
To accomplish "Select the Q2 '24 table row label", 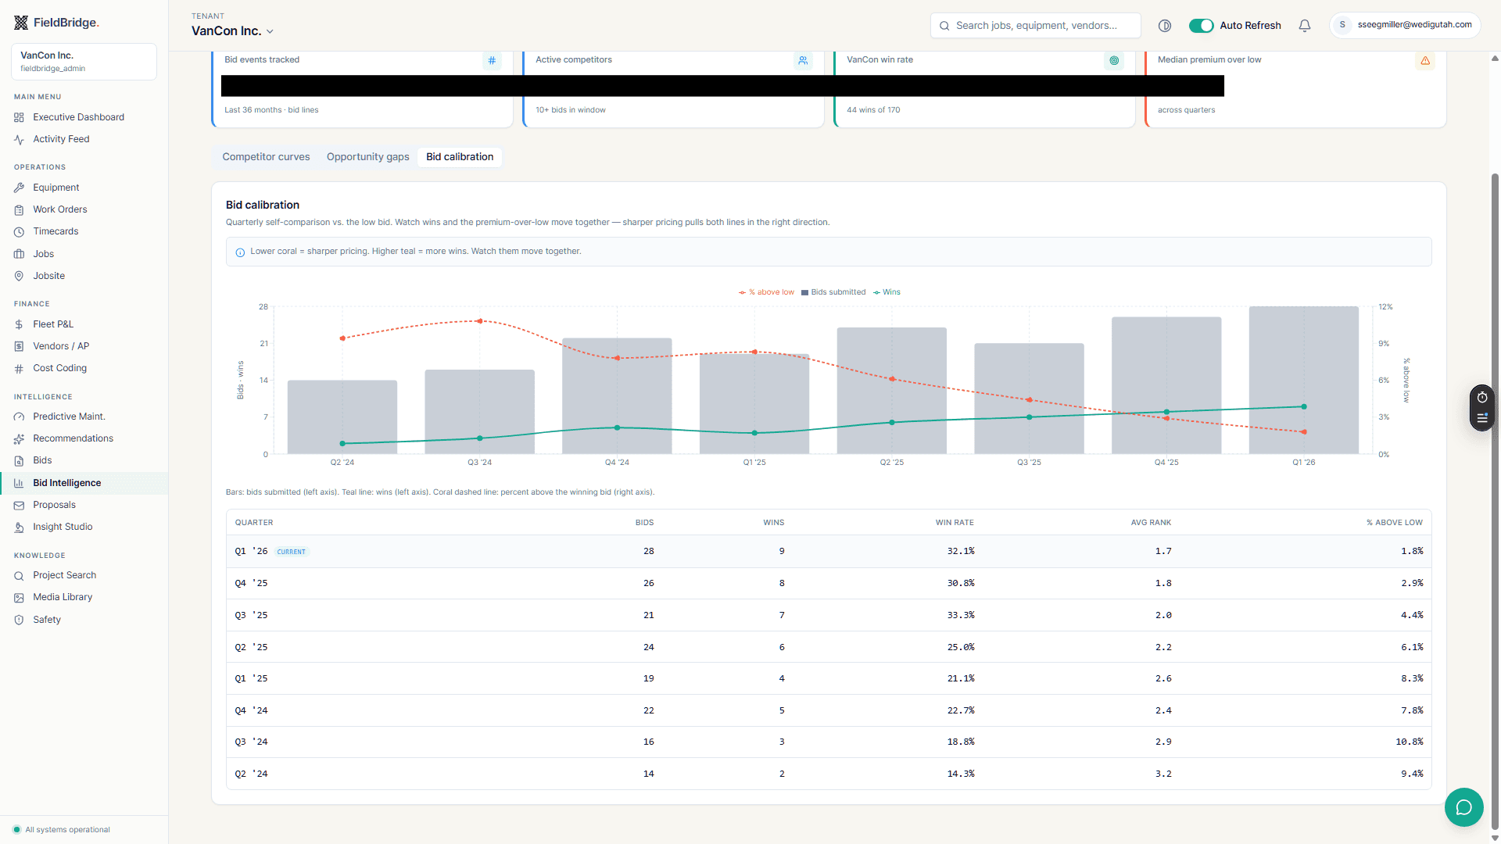I will (251, 774).
